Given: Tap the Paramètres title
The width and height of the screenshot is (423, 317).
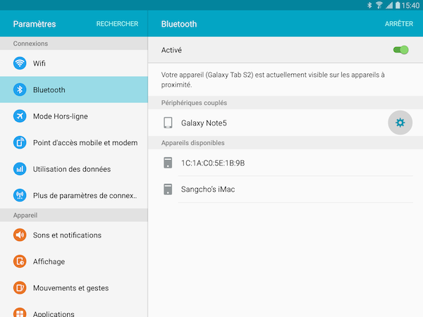Looking at the screenshot, I should pyautogui.click(x=35, y=24).
